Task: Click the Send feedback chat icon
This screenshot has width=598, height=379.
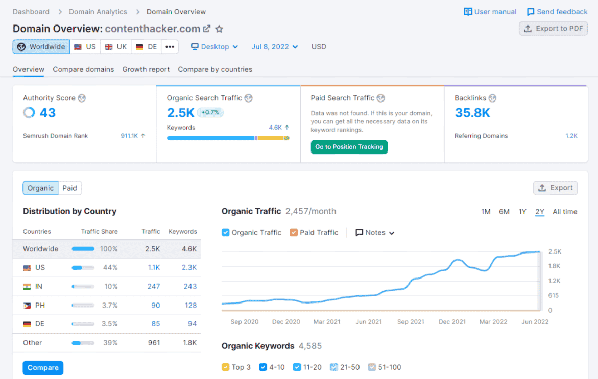Action: click(x=531, y=12)
